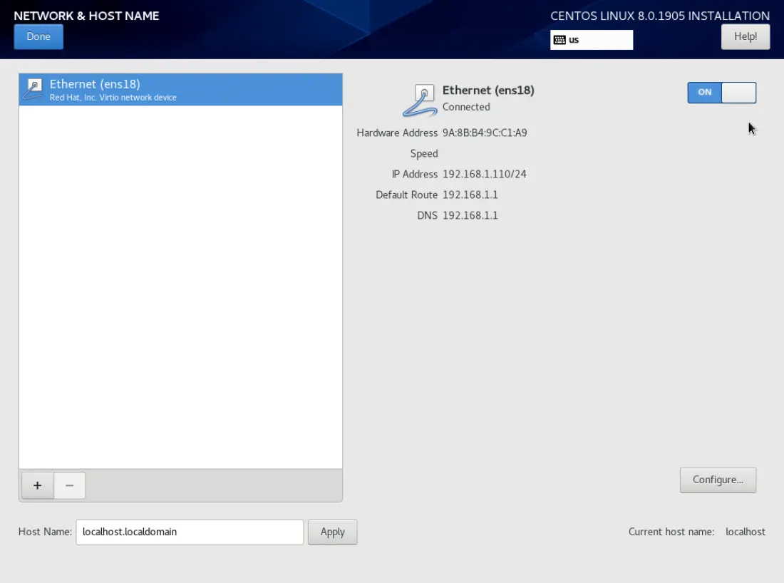Toggle the Ethernet ON switch off

721,93
